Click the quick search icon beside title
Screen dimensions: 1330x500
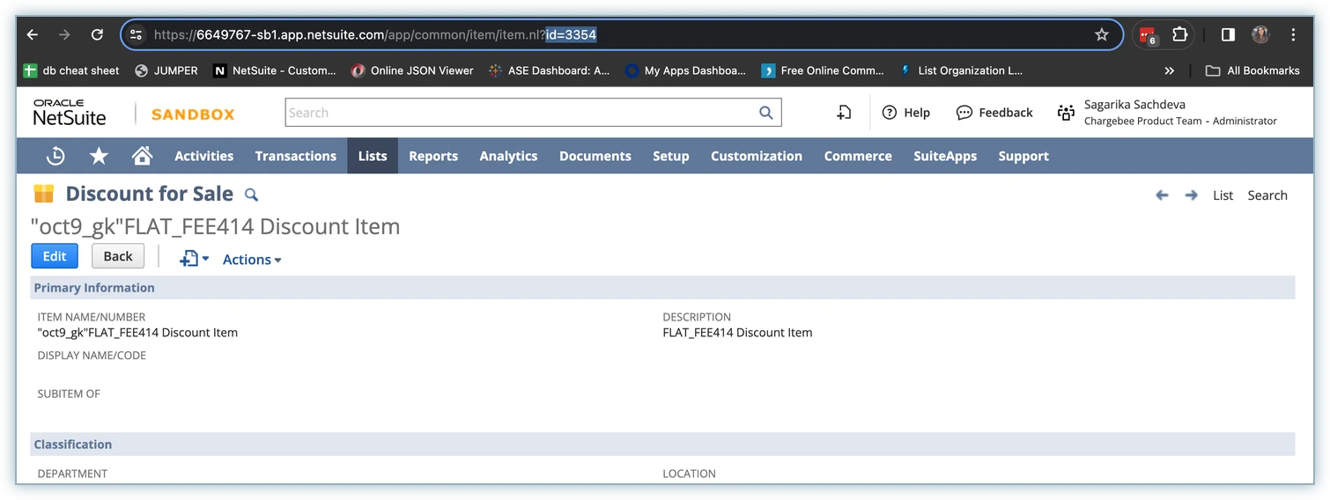pyautogui.click(x=251, y=195)
